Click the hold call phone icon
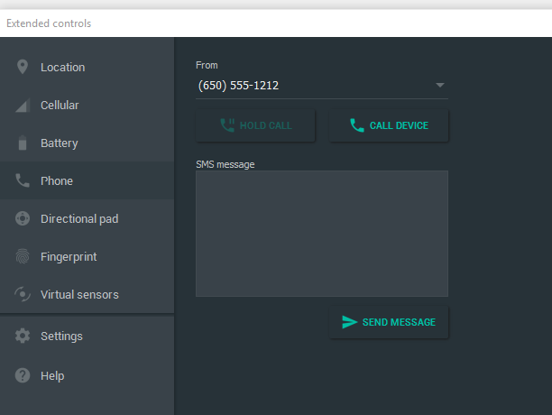This screenshot has height=415, width=552. click(227, 125)
